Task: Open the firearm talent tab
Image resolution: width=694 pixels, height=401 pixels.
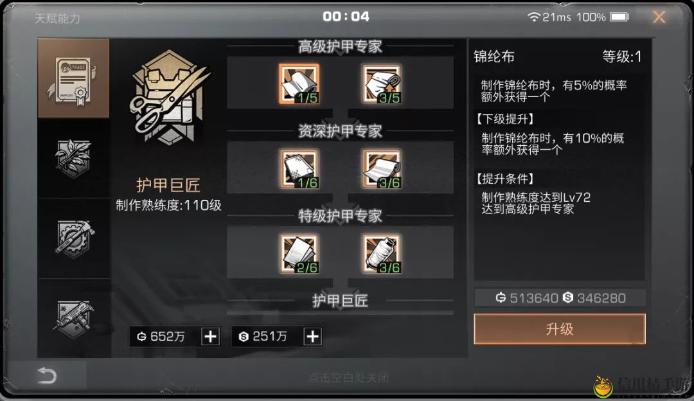Action: (73, 318)
